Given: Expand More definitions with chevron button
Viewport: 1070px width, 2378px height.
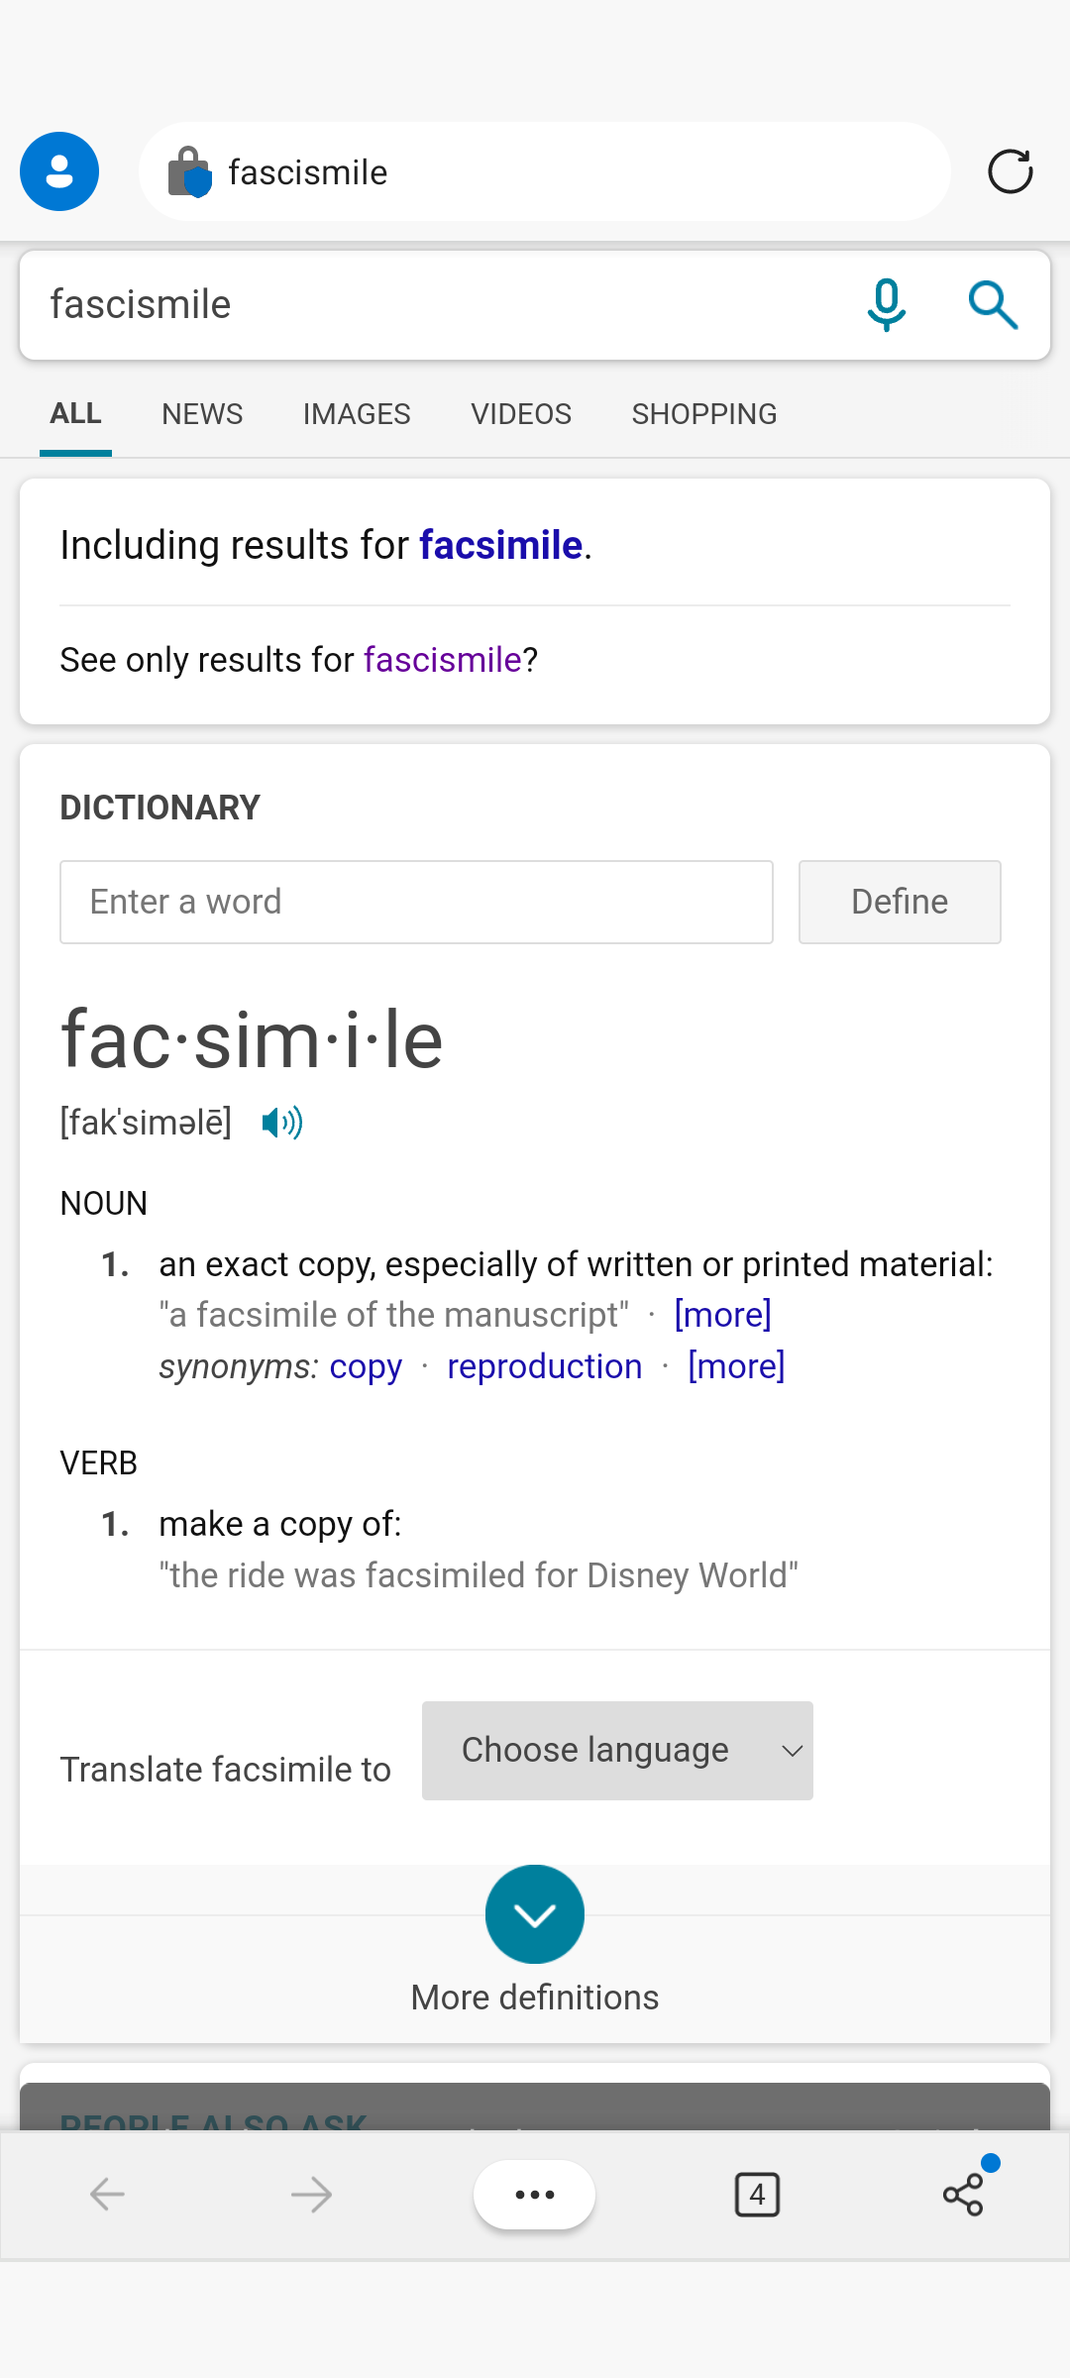Looking at the screenshot, I should (x=535, y=1914).
